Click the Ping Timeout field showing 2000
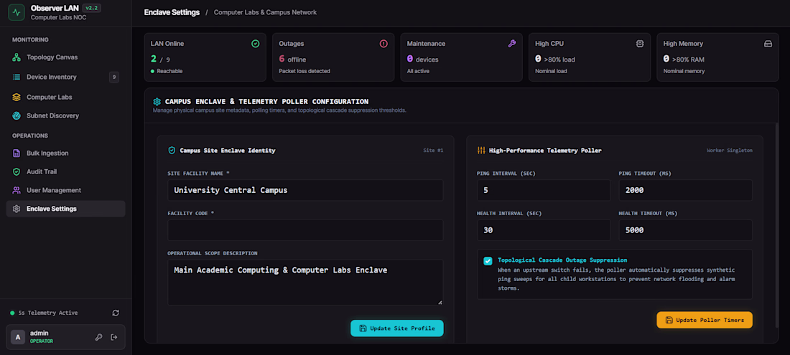Viewport: 790px width, 355px height. [686, 190]
